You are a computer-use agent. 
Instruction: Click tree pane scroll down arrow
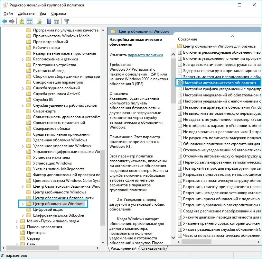click(103, 243)
